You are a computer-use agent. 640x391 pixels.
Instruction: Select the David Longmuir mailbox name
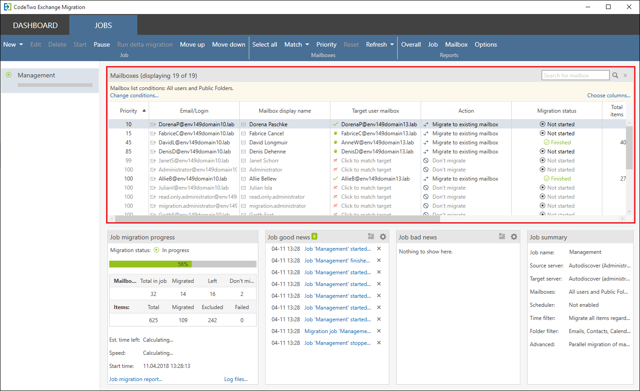[268, 143]
